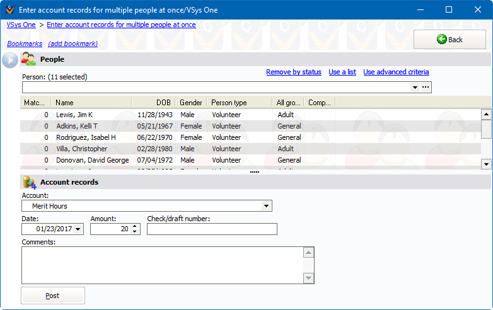493x310 pixels.
Task: Click the People section icon
Action: (x=28, y=59)
